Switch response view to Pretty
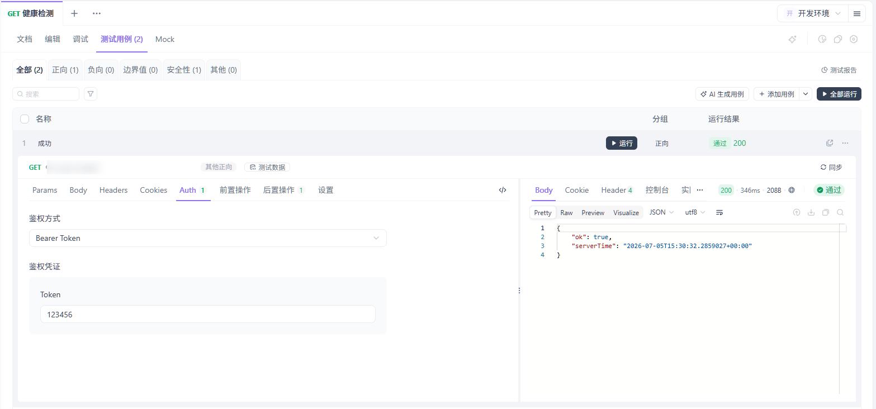This screenshot has width=876, height=409. pyautogui.click(x=543, y=212)
